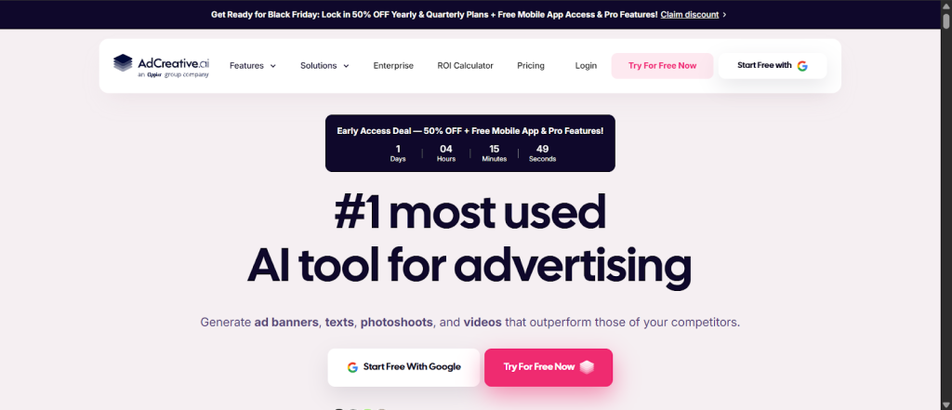Expand the Solutions dropdown chevron
Image resolution: width=952 pixels, height=410 pixels.
[346, 66]
